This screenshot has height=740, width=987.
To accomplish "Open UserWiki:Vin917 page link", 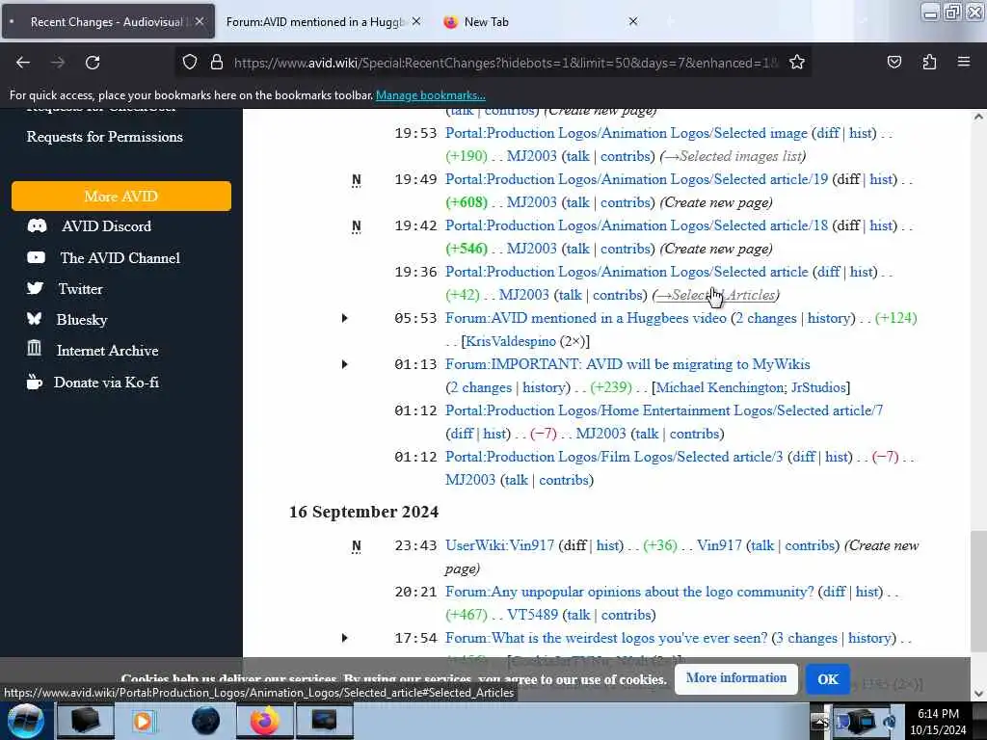I will pyautogui.click(x=500, y=545).
